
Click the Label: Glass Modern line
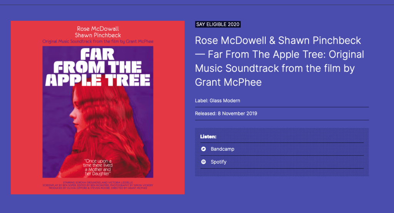(218, 101)
